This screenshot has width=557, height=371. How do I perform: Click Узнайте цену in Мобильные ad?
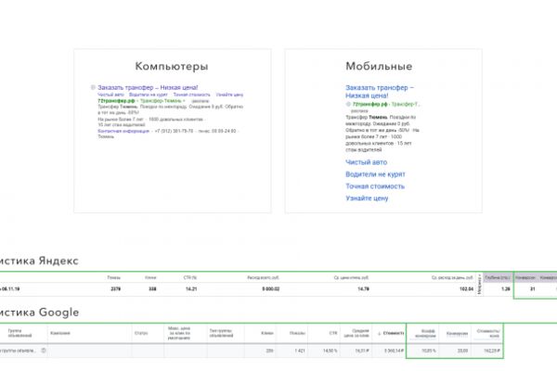[367, 198]
